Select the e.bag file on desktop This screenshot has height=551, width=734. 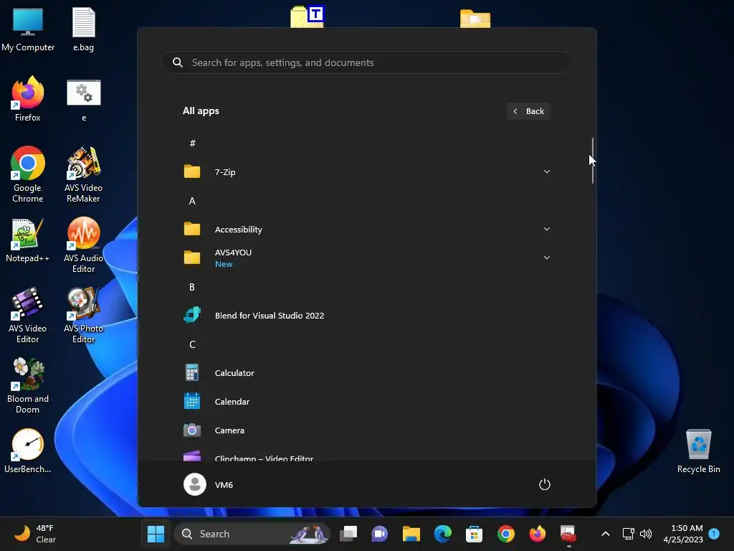pos(83,29)
